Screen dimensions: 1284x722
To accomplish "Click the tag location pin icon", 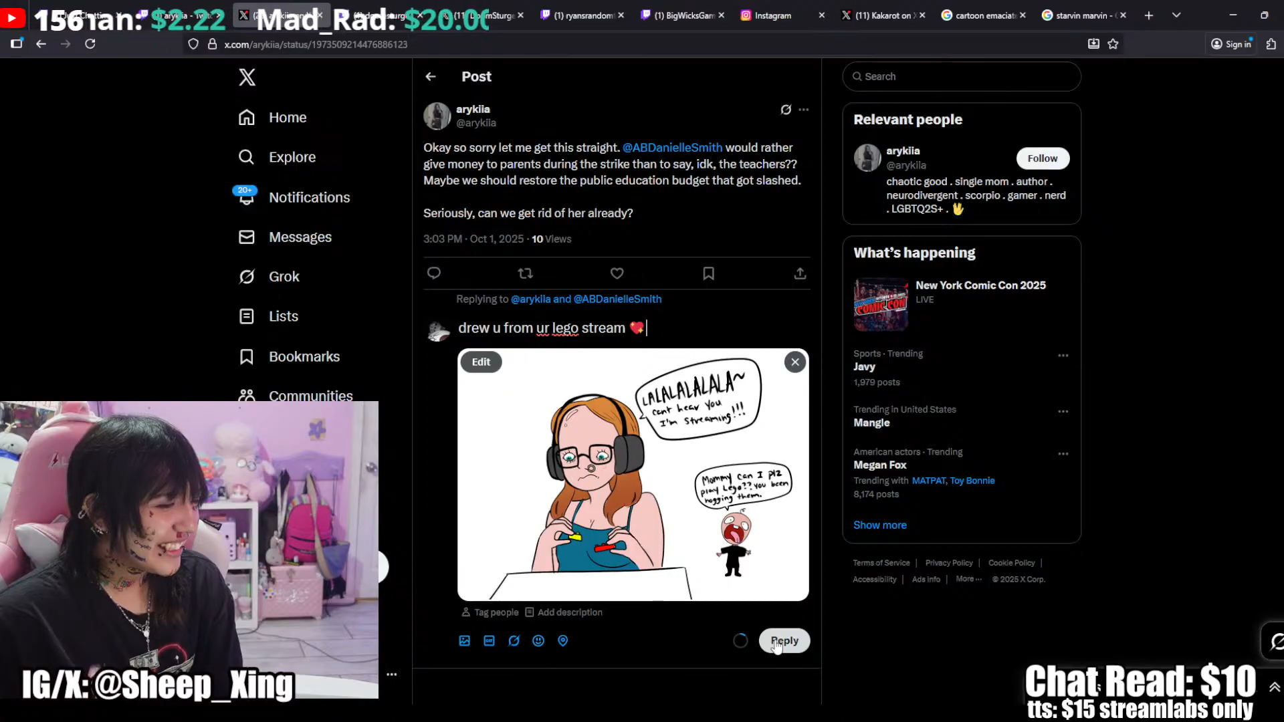I will 563,640.
